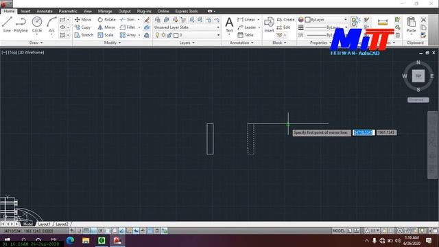Toggle Polar Tracking in status bar
This screenshot has width=439, height=247.
101,231
